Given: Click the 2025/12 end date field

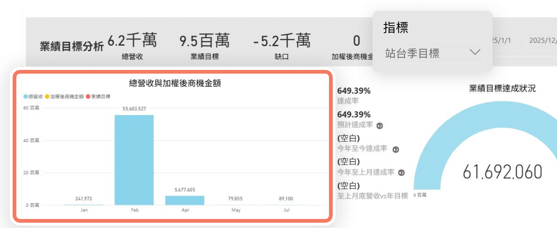Looking at the screenshot, I should [x=544, y=40].
